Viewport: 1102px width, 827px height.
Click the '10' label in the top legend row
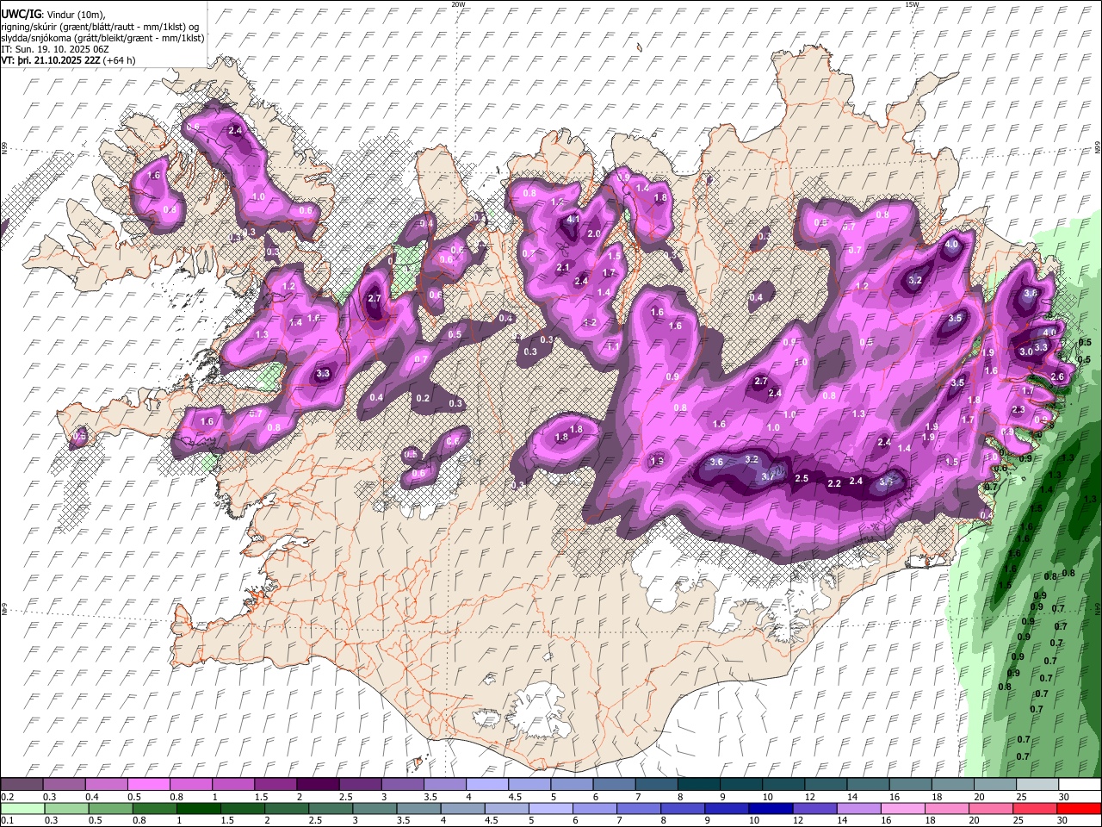(767, 797)
